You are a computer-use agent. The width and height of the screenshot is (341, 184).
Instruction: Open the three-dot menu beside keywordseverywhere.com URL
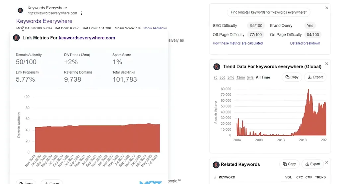point(82,13)
